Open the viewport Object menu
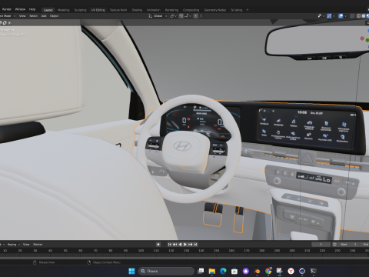Screen dimensions: 369x277 pyautogui.click(x=54, y=16)
